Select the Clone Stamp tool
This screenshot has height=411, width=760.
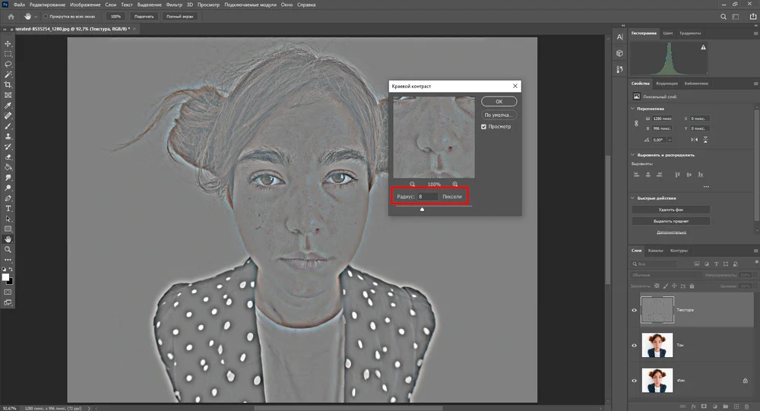pos(8,137)
